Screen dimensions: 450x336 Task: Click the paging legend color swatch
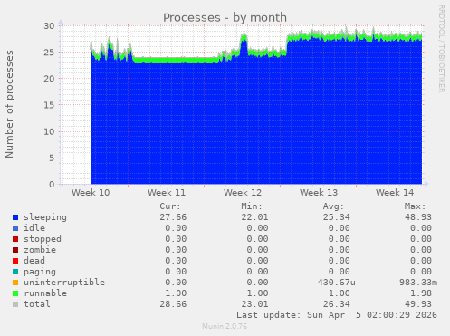click(15, 272)
